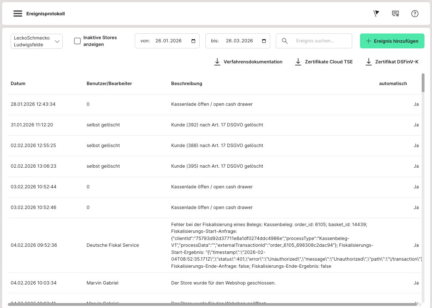Viewport: 432px width, 308px height.
Task: Click the flag icon in header
Action: (x=376, y=14)
